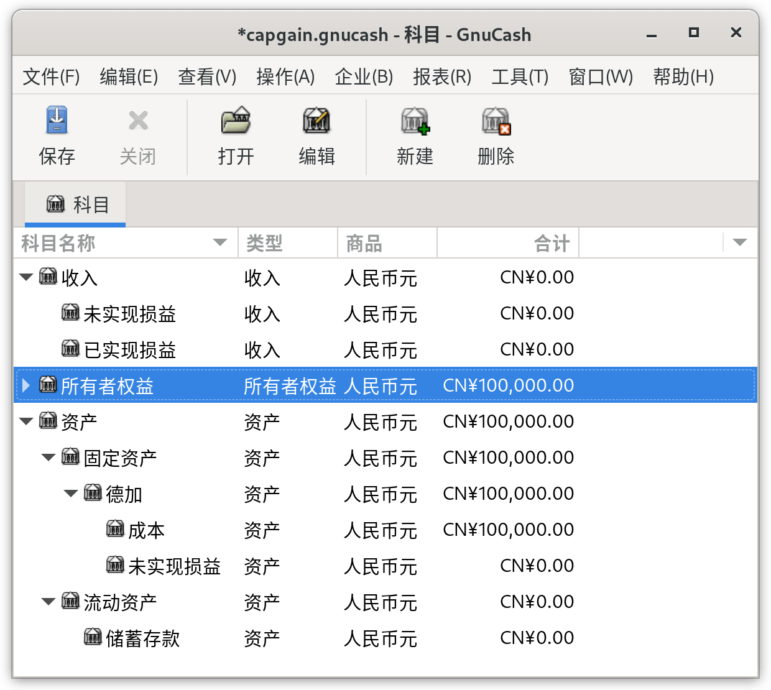771x690 pixels.
Task: Click the 删除 delete account icon
Action: tap(496, 120)
